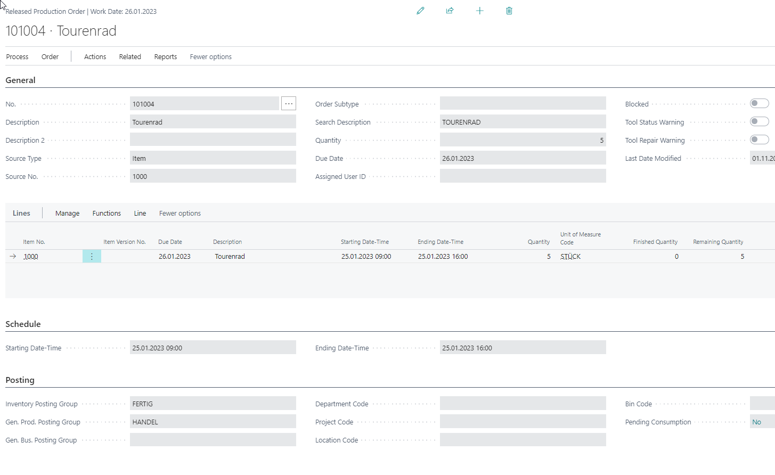Click the Schedule Starting Date-Time field

tap(213, 347)
